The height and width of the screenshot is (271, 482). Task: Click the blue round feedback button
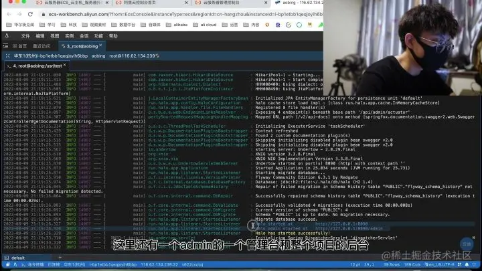coord(467,244)
